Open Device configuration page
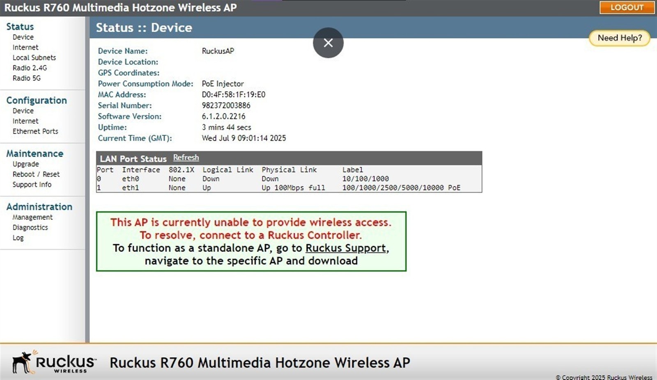The height and width of the screenshot is (380, 657). pos(23,110)
